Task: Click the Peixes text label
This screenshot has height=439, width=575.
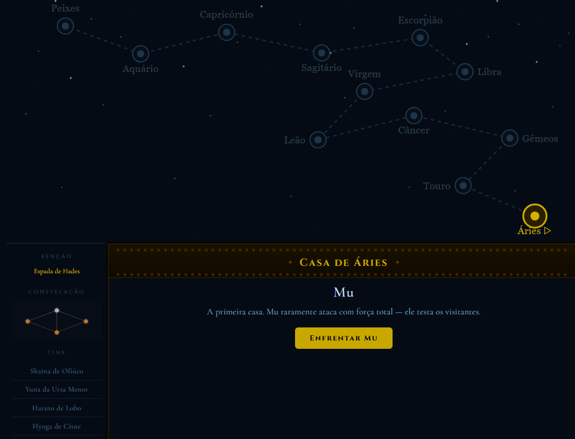Action: pyautogui.click(x=66, y=8)
